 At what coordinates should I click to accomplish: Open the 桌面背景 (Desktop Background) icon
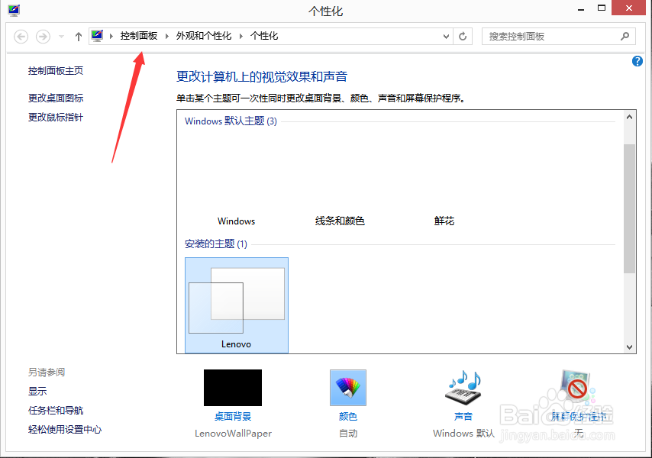[x=232, y=387]
